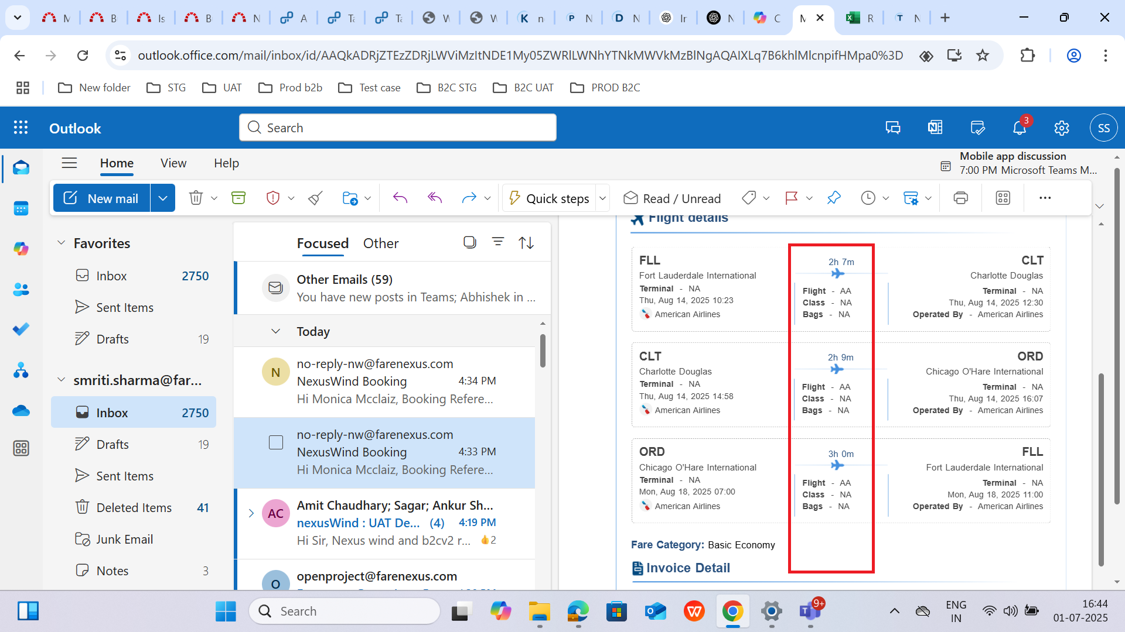Open OneDrive cloud icon in app rail
The height and width of the screenshot is (632, 1125).
21,410
